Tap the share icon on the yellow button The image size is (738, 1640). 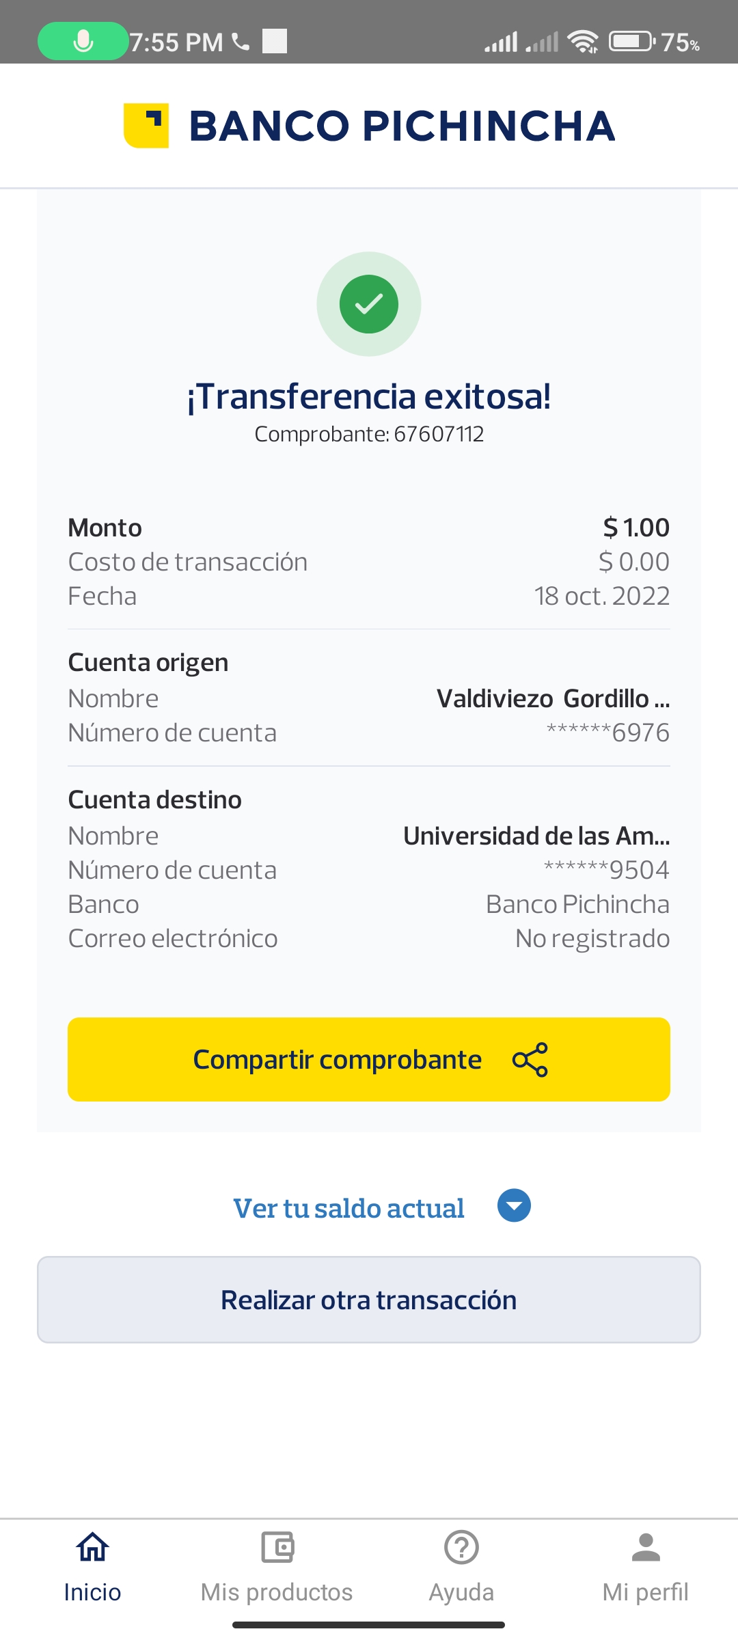pos(530,1060)
